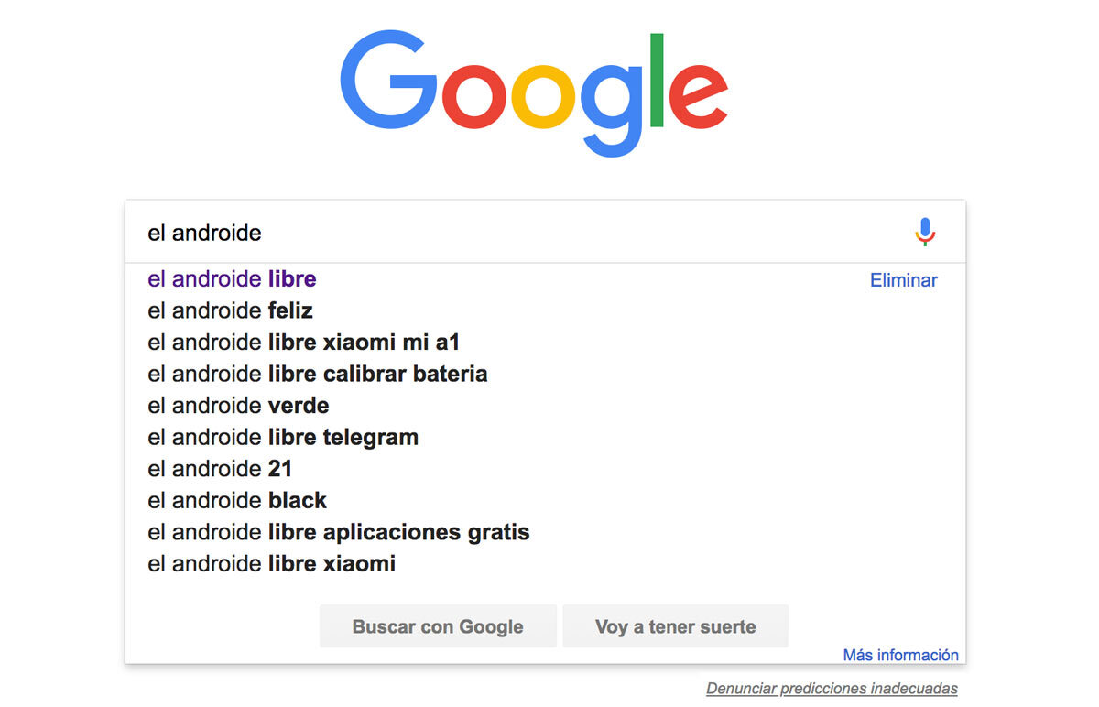This screenshot has height=707, width=1099.
Task: Choose the "el androide feliz" suggestion
Action: [230, 310]
